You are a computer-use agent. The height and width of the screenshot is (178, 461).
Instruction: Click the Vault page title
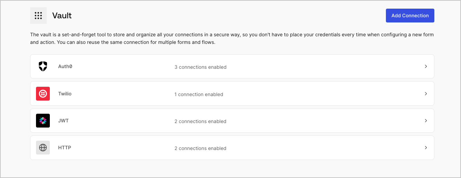(62, 16)
